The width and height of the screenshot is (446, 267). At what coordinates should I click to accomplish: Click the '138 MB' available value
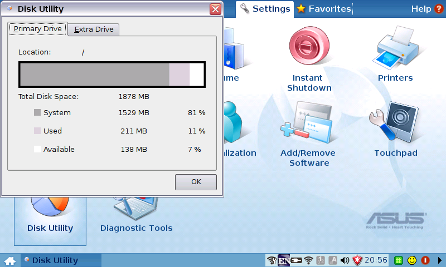point(134,150)
